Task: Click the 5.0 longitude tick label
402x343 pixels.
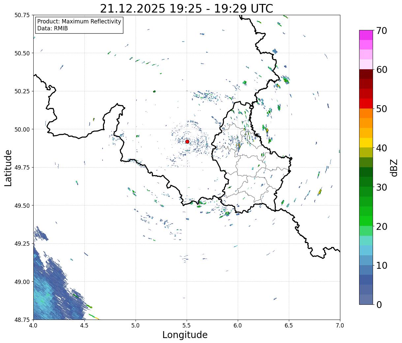Action: tap(136, 325)
